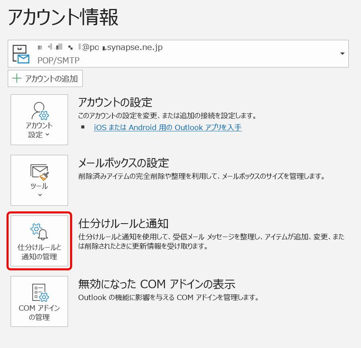Screen dimensions: 361x348
Task: Click the アカウントの設定 heading
Action: [x=115, y=102]
